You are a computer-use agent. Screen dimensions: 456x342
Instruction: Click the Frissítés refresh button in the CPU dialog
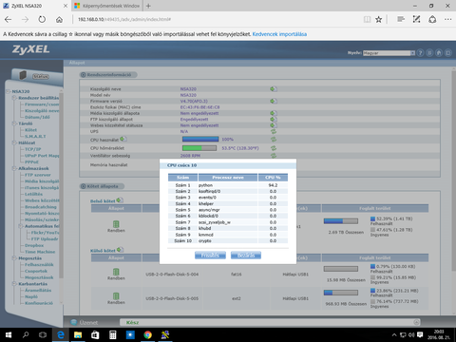click(210, 256)
